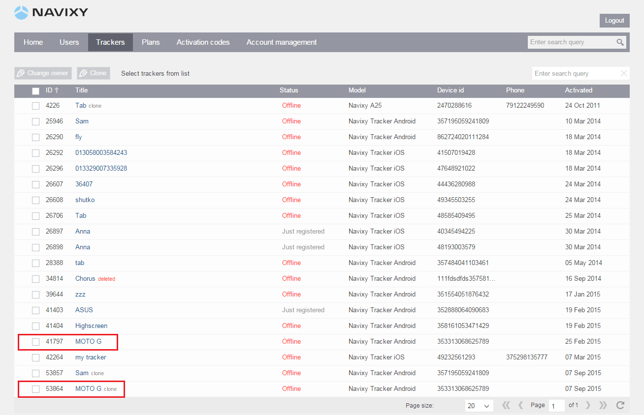Click date 05 May 2014

coord(583,263)
